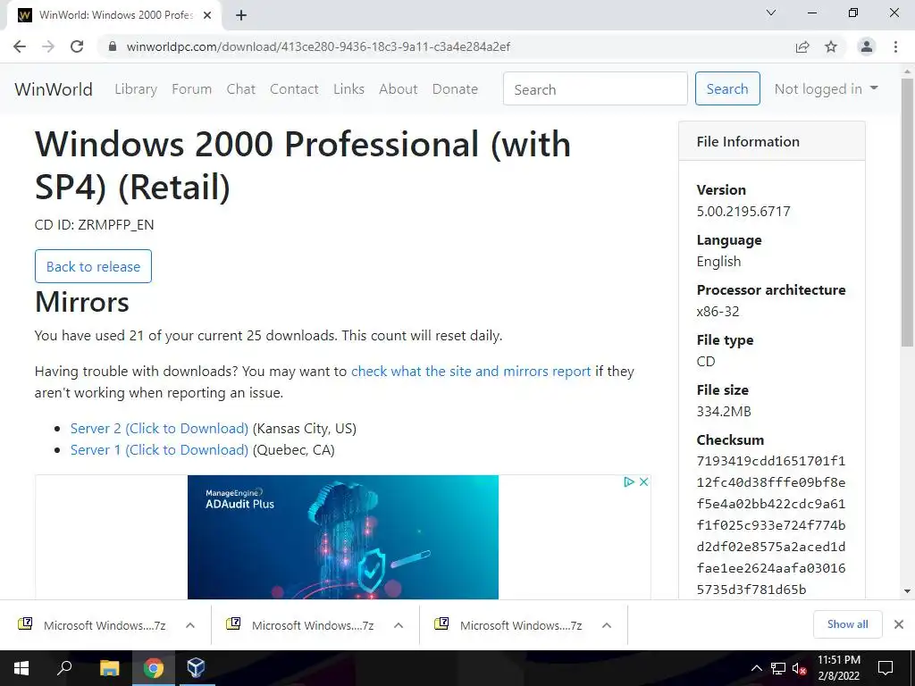Click the x86-32 architecture value
This screenshot has width=915, height=686.
click(x=718, y=312)
